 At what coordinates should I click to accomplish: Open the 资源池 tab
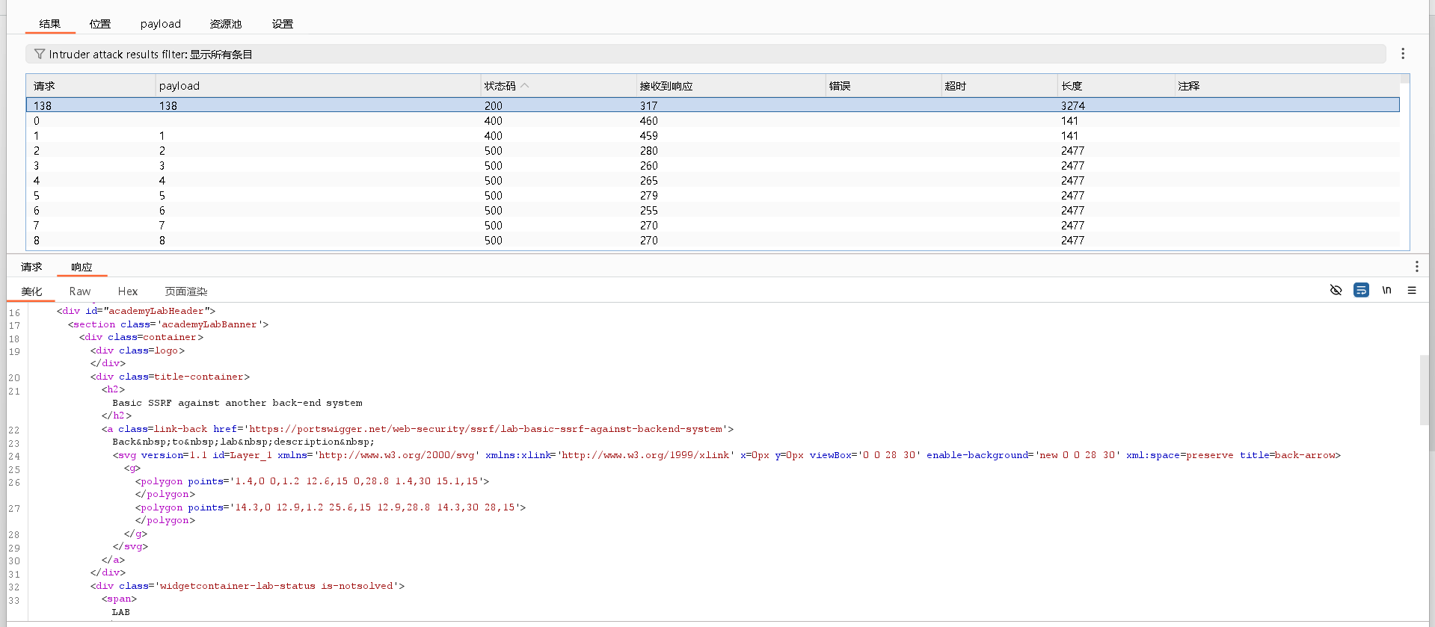click(x=226, y=24)
